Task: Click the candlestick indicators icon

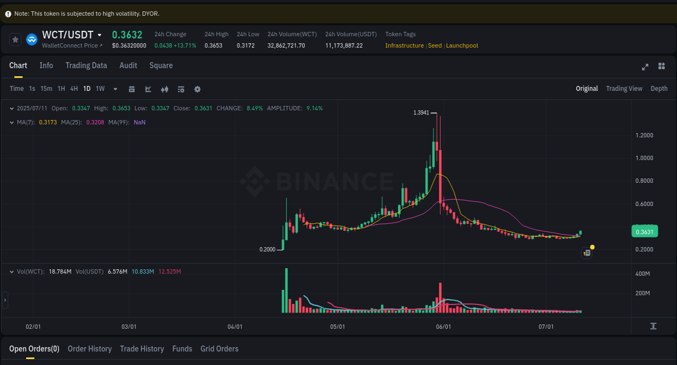Action: click(x=165, y=89)
